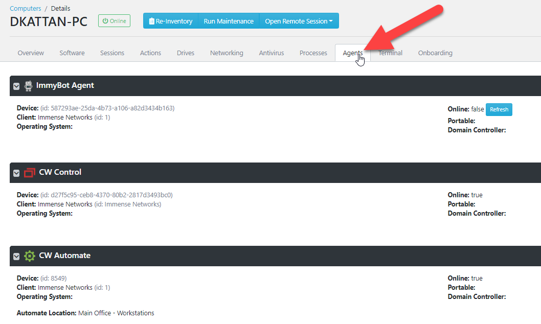Click the power icon in Online badge
Image resolution: width=541 pixels, height=324 pixels.
click(105, 21)
